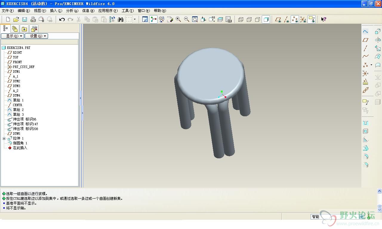Viewport: 382px width, 229px height.
Task: Switch to the Favorites tab
Action: tap(24, 29)
